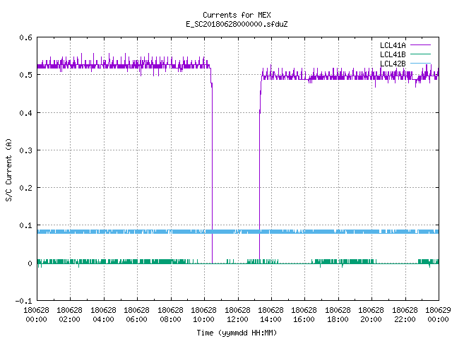Click the x-axis tick 180628 20:00
This screenshot has width=452, height=339.
click(371, 315)
